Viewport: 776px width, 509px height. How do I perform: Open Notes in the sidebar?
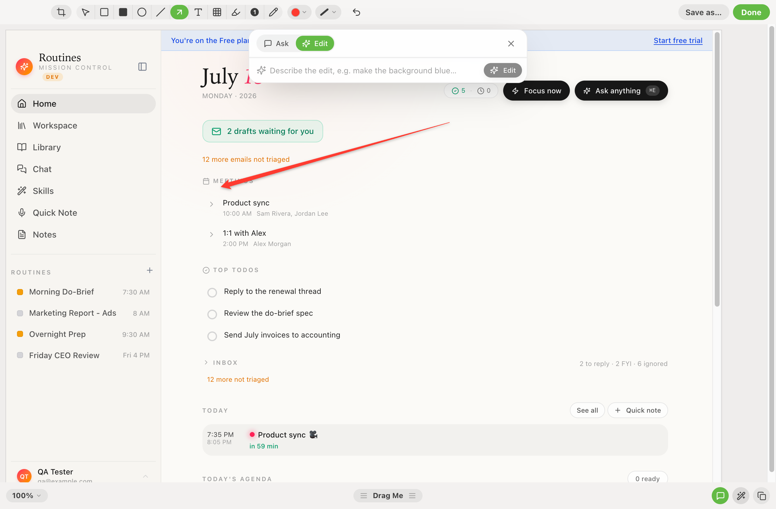[83, 235]
